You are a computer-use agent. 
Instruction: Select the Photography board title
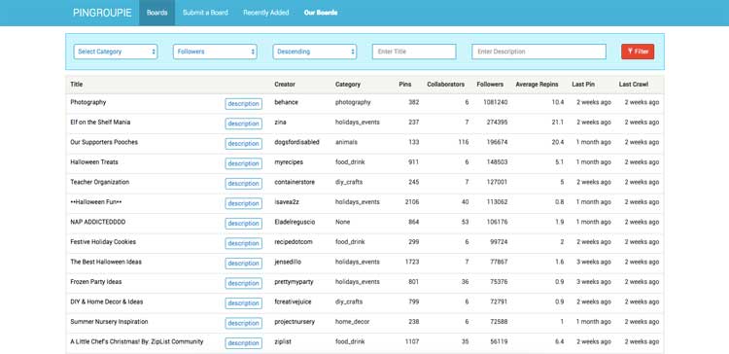coord(88,102)
